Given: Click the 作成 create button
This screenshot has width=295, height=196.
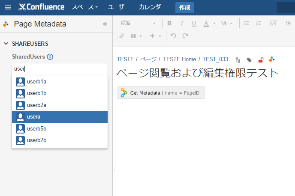Looking at the screenshot, I should 184,8.
